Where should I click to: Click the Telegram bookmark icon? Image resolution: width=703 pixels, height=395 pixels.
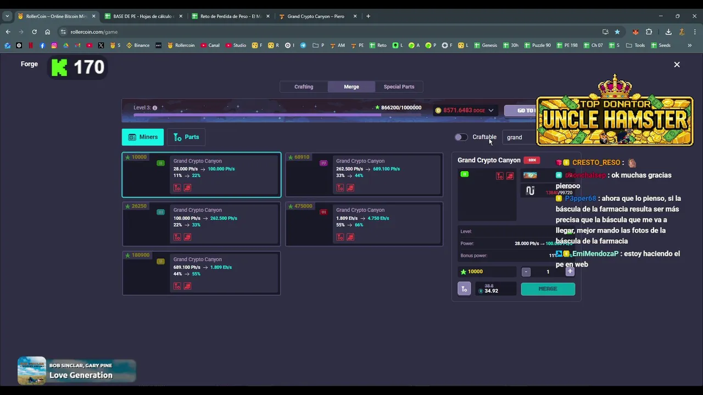[x=303, y=46]
